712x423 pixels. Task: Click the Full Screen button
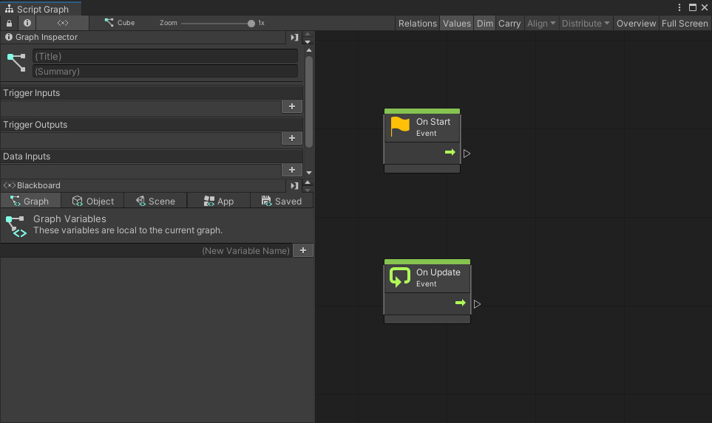click(x=685, y=23)
